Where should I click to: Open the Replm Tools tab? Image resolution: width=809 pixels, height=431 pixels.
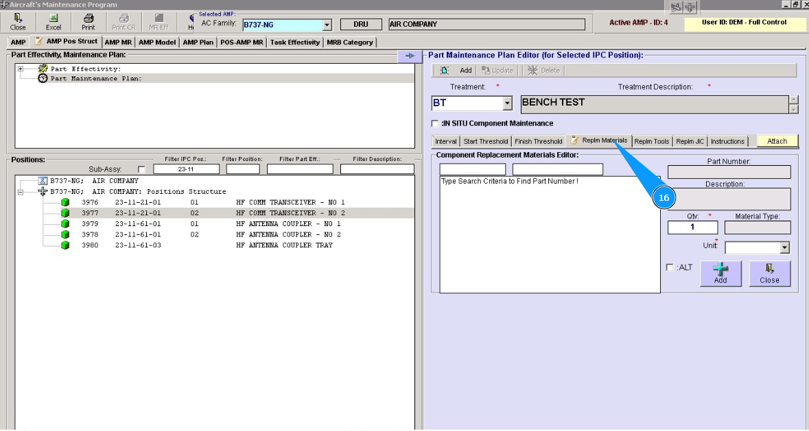click(651, 141)
